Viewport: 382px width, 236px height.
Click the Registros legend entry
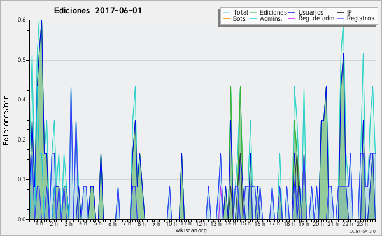(360, 18)
